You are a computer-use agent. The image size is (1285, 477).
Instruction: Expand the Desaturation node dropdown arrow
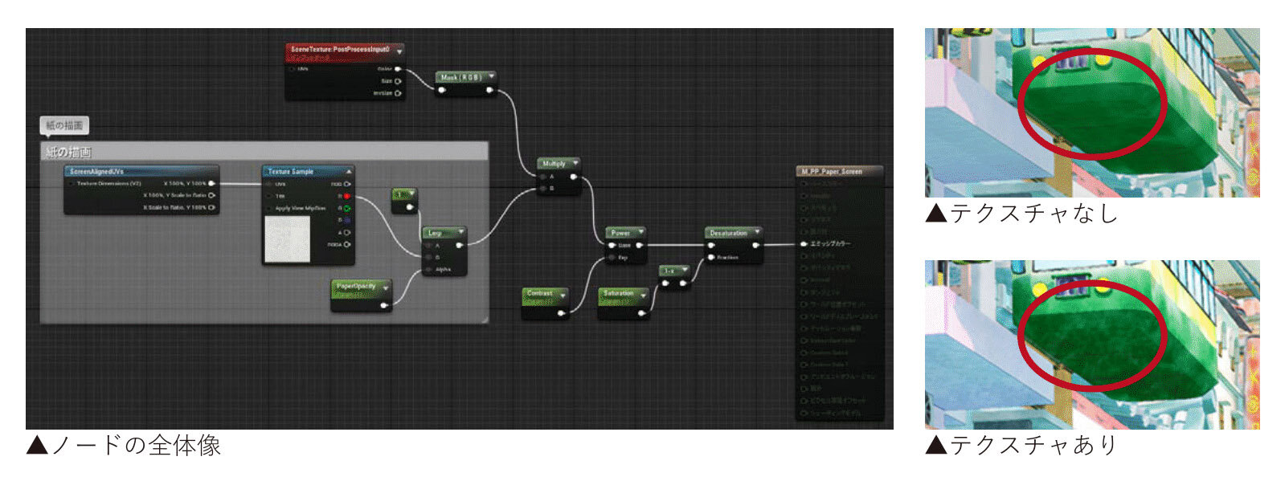[x=757, y=233]
